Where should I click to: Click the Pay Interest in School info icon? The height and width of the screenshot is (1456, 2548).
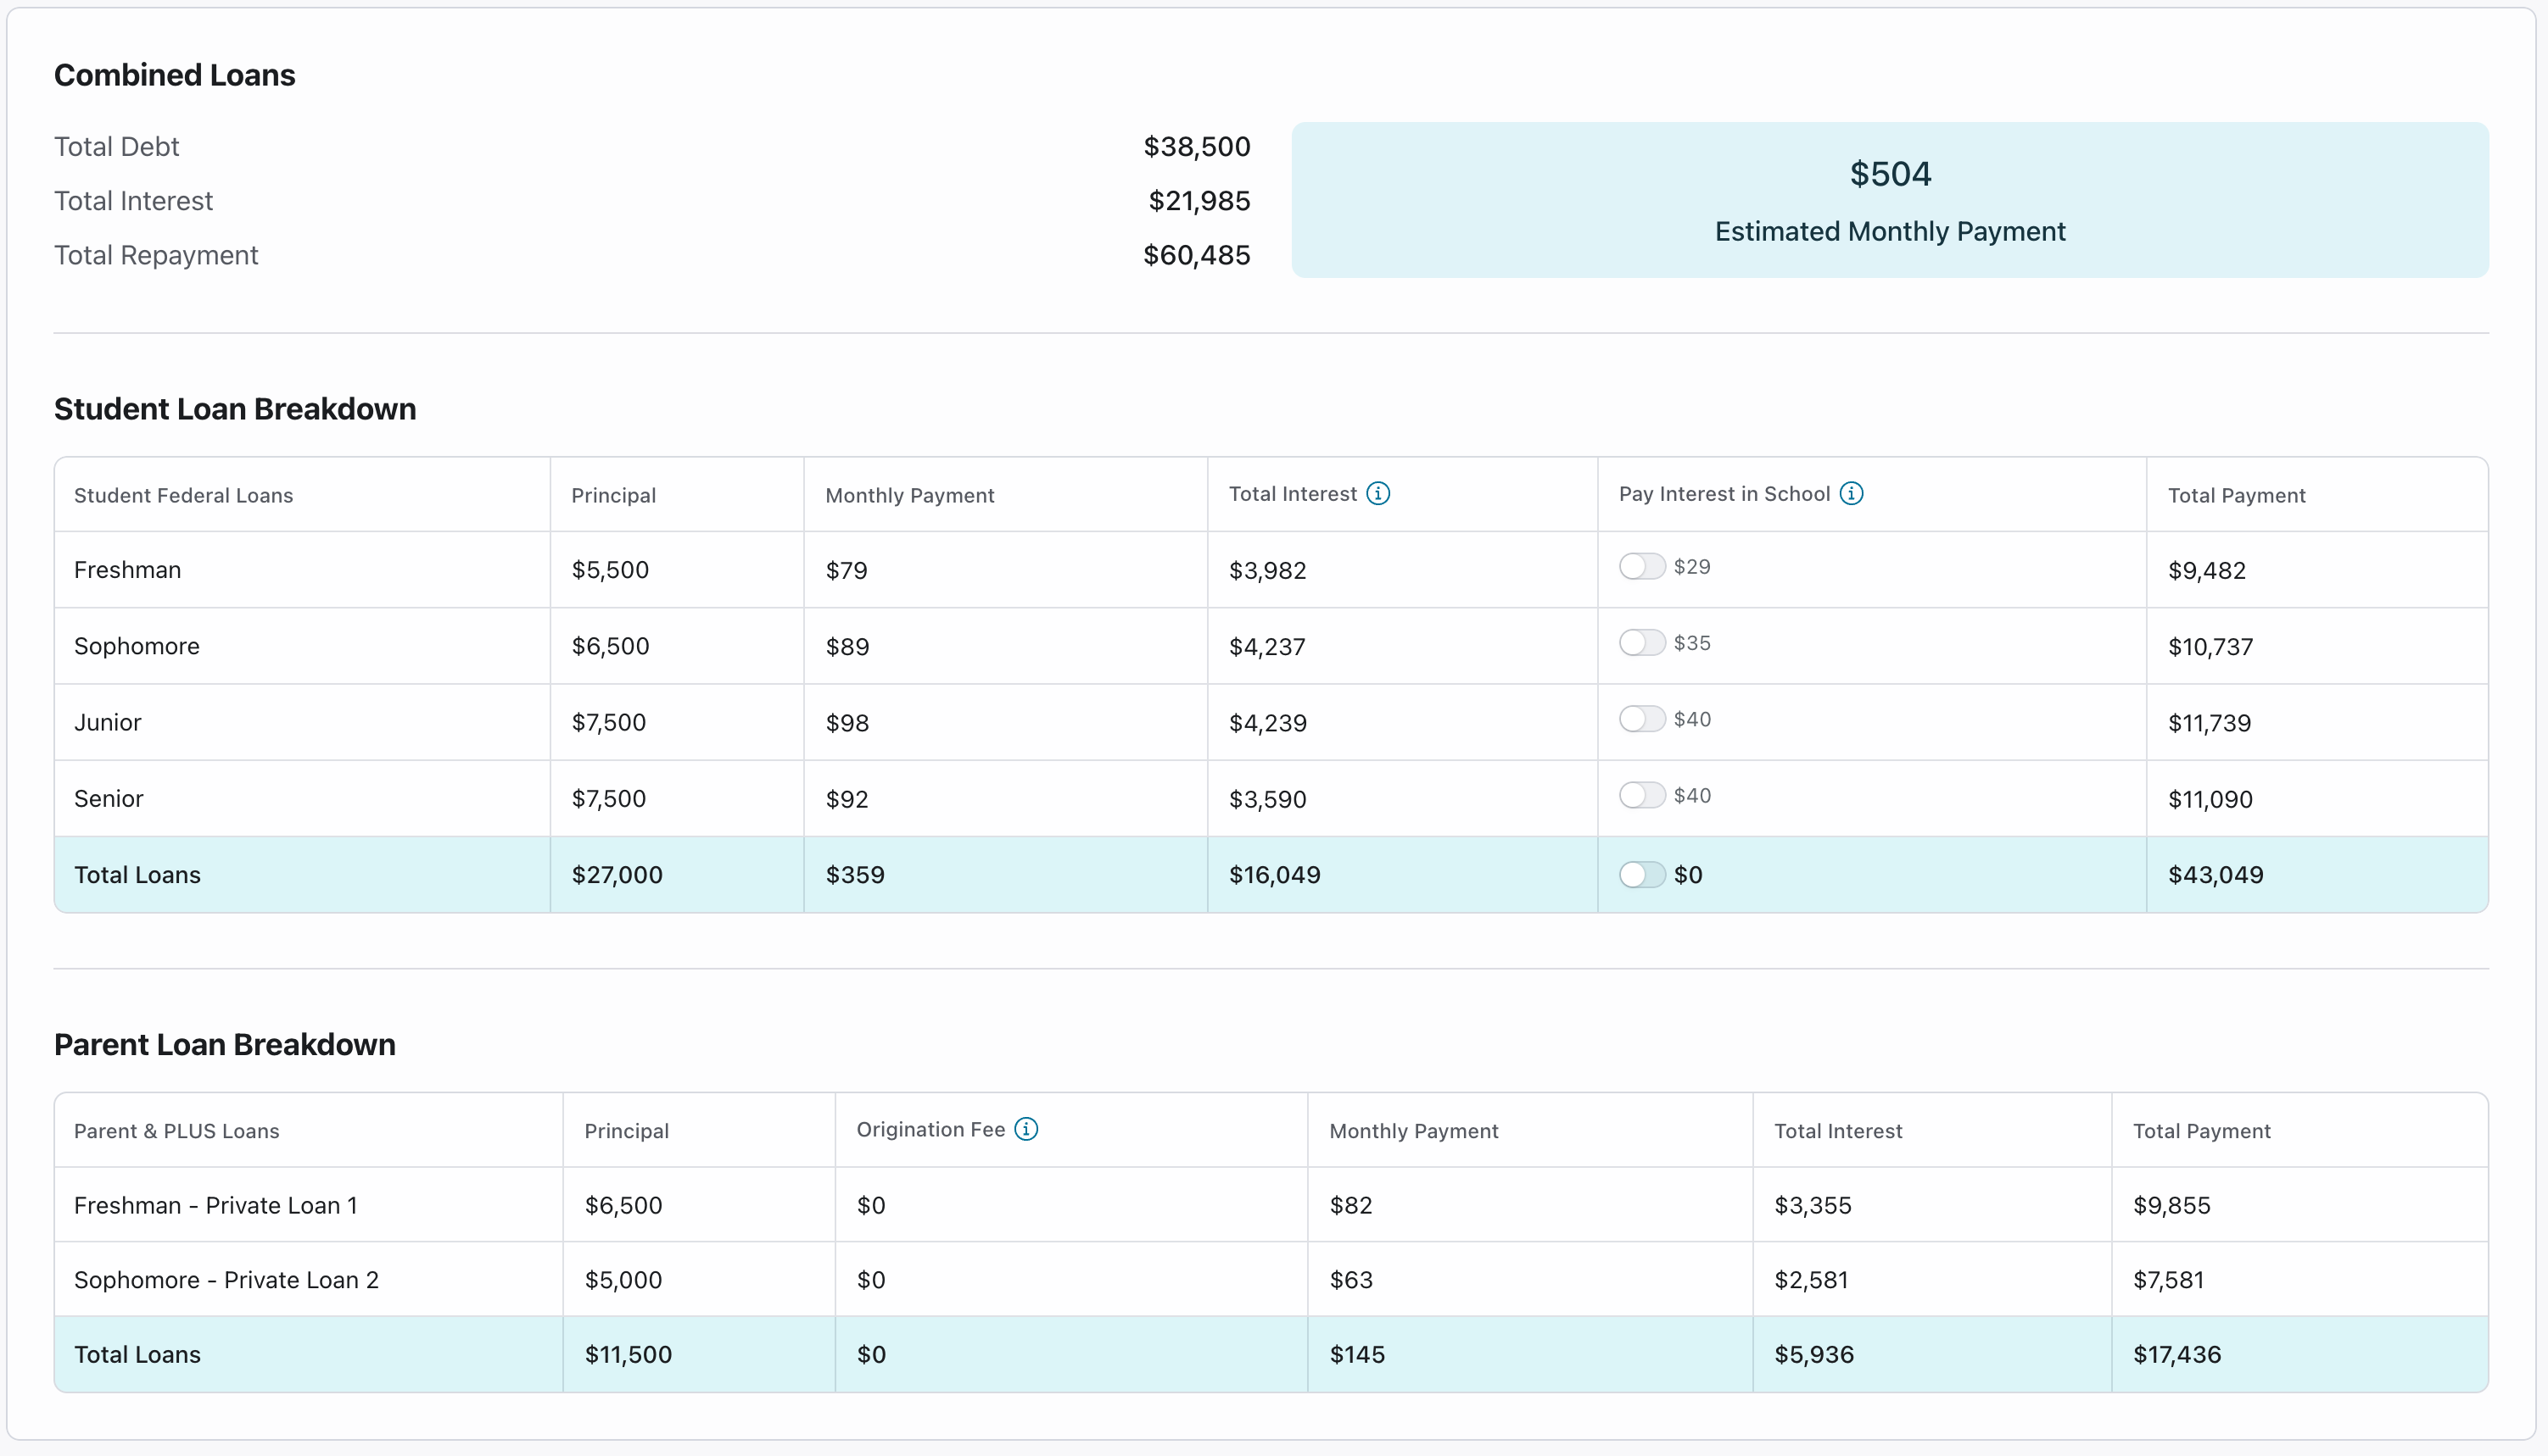pos(1852,493)
